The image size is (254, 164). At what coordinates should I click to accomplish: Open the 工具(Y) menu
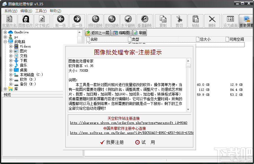point(41,11)
